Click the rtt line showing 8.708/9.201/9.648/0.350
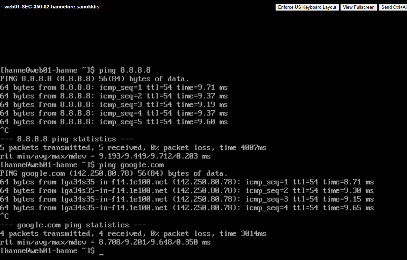The width and height of the screenshot is (407, 260). coord(105,243)
